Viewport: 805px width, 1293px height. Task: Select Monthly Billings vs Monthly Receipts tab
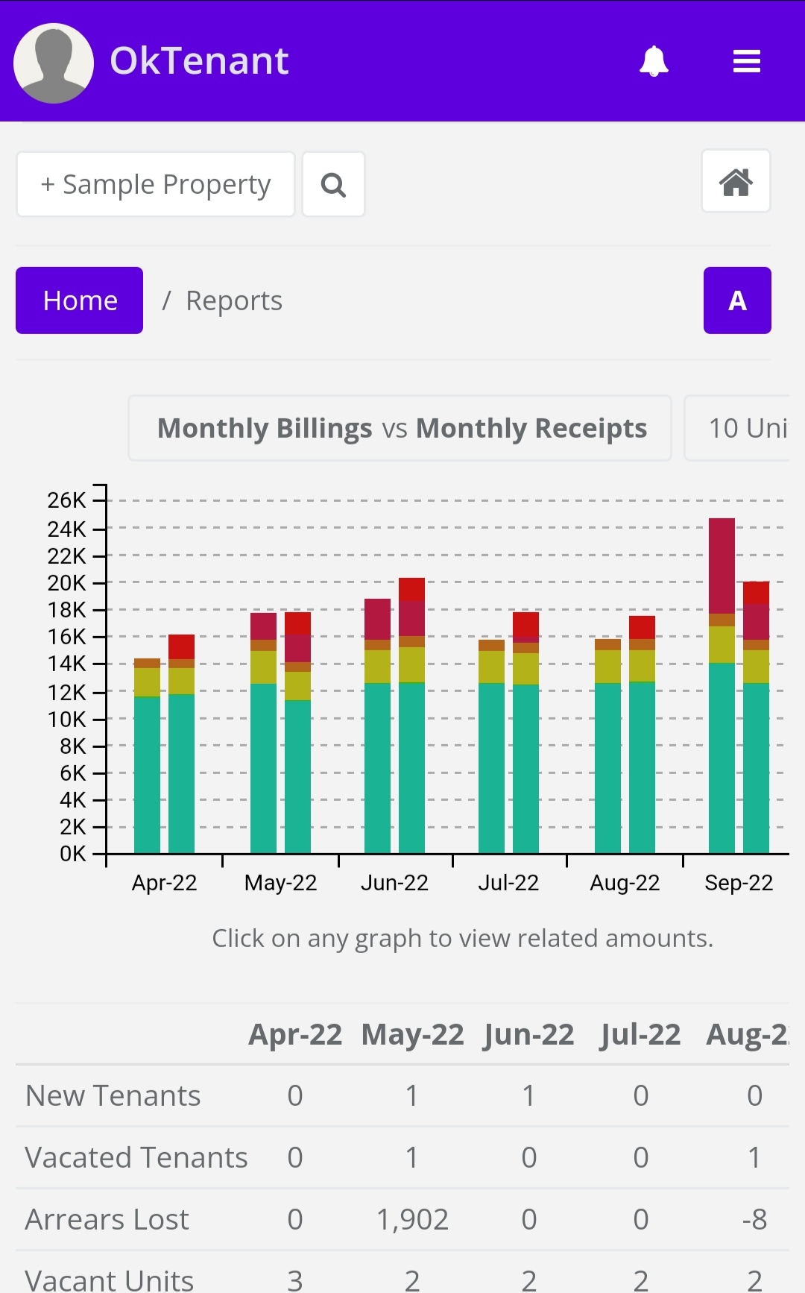pyautogui.click(x=400, y=428)
